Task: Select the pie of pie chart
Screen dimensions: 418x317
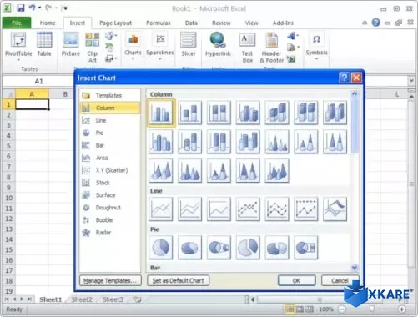Action: click(219, 248)
